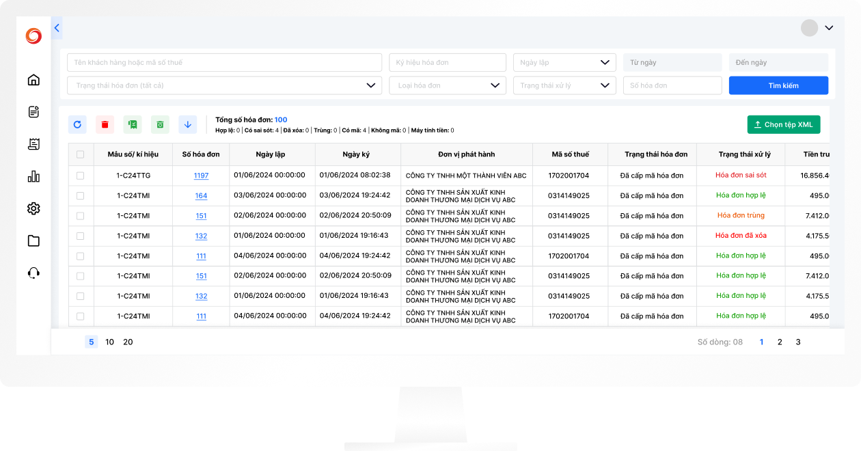The image size is (861, 451).
Task: Focus the Đến ngày date field
Action: [x=778, y=62]
